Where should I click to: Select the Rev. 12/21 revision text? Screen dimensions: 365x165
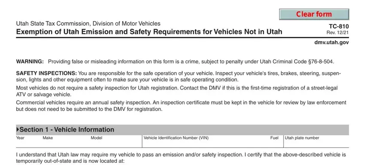click(x=338, y=33)
